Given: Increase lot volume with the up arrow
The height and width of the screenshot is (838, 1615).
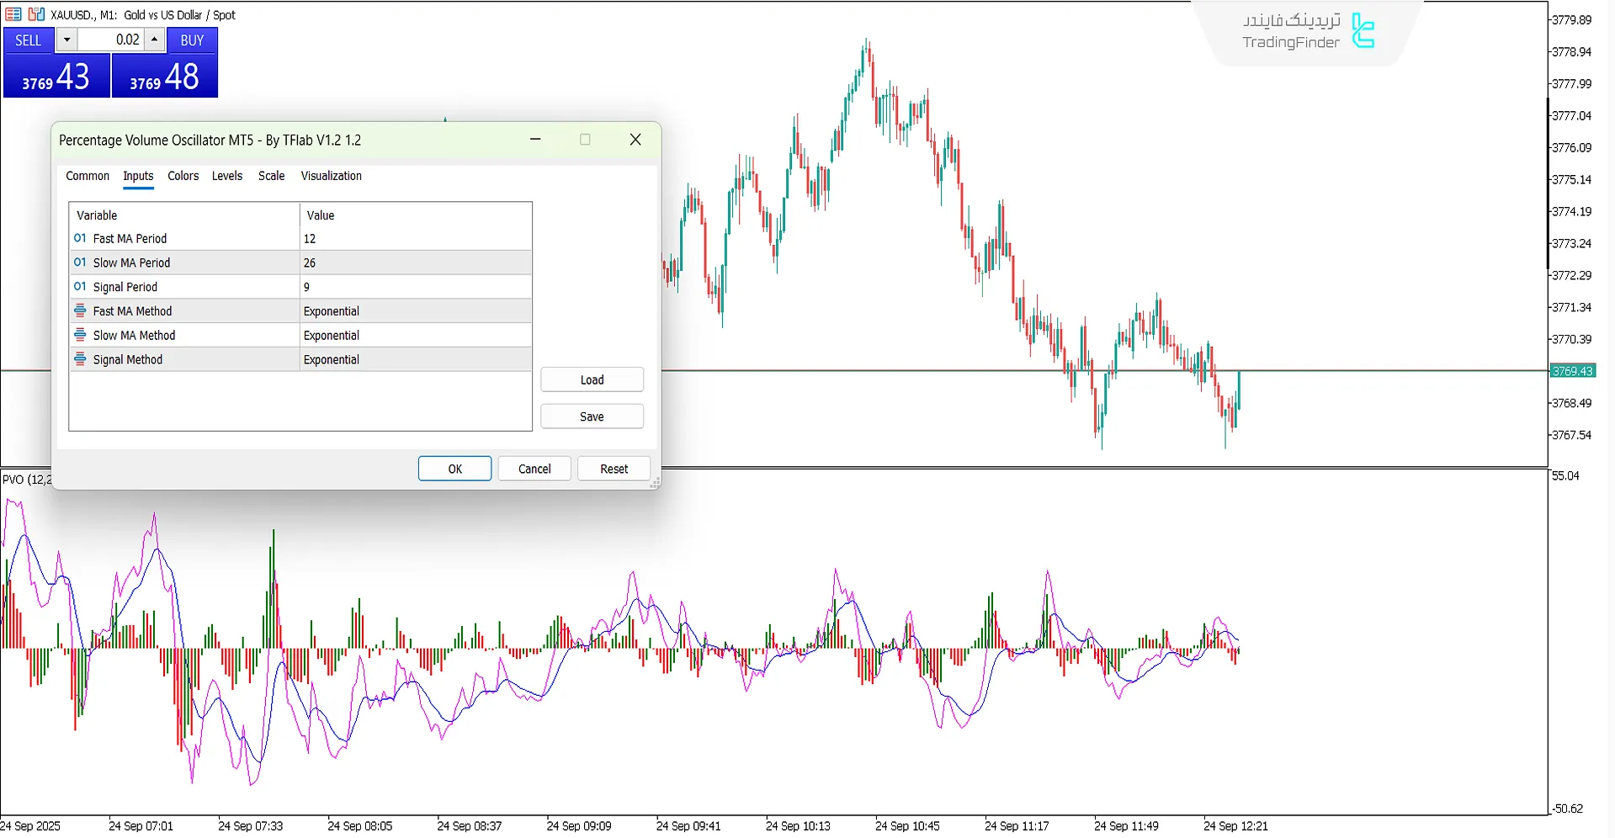Looking at the screenshot, I should pos(154,40).
